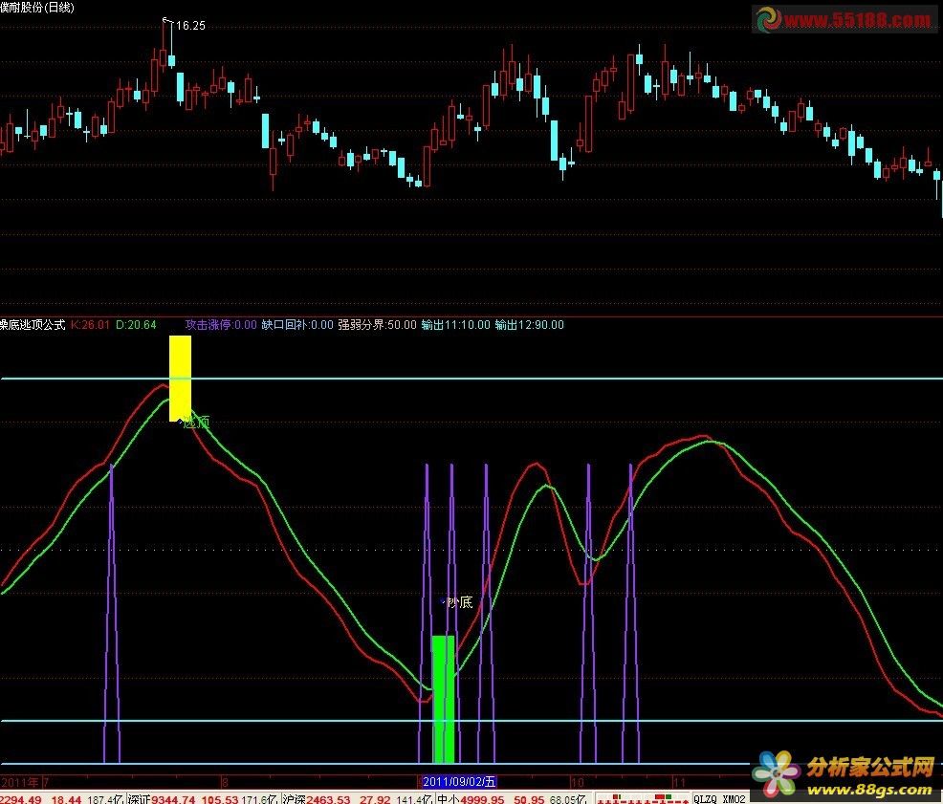The height and width of the screenshot is (804, 943).
Task: Click the yellow 逃顶 signal bar
Action: (x=180, y=379)
